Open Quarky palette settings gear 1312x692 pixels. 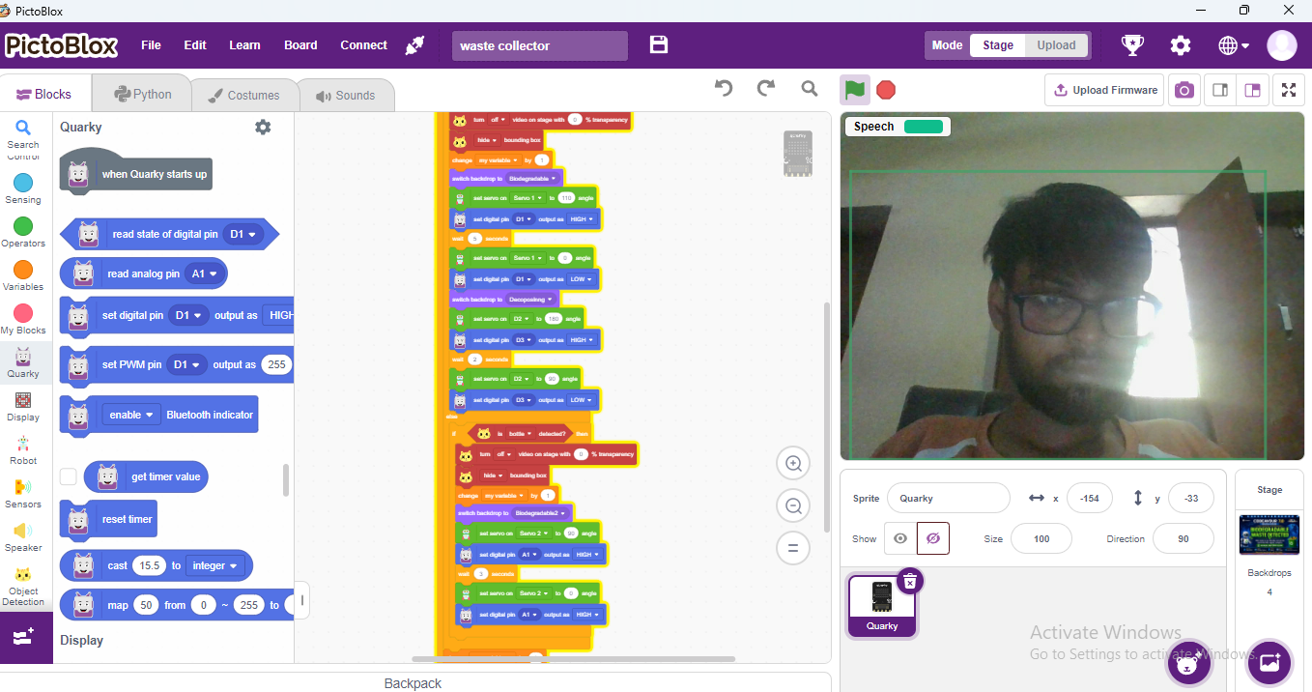[x=263, y=127]
